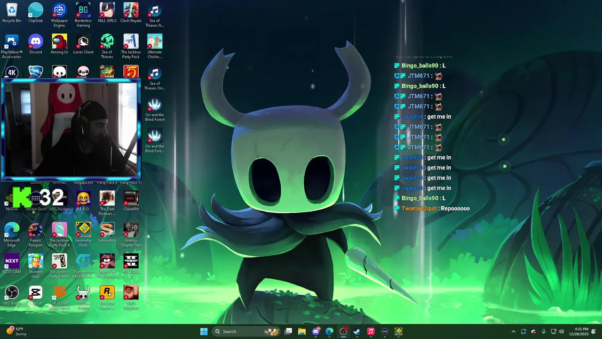Select the Among Us desktop icon

(x=59, y=44)
